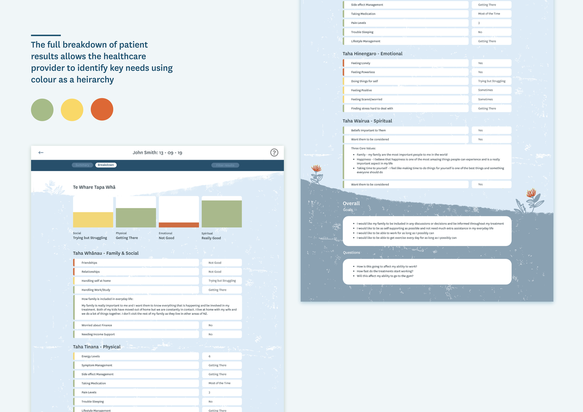583x412 pixels.
Task: Click the green Spiritual bar in chart
Action: [x=222, y=214]
